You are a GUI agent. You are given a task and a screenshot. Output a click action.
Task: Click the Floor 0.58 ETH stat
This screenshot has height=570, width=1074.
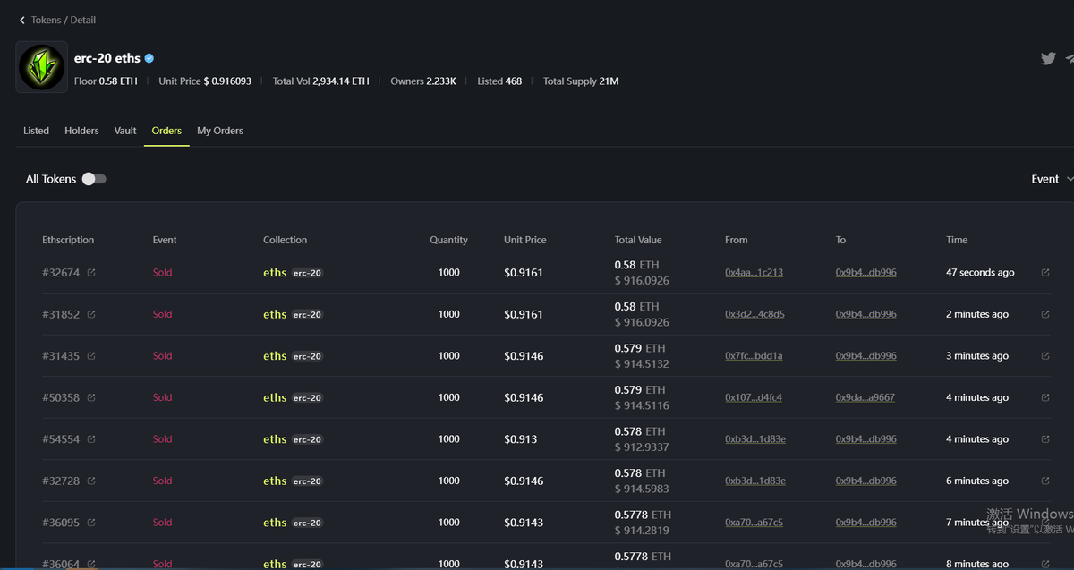tap(106, 81)
